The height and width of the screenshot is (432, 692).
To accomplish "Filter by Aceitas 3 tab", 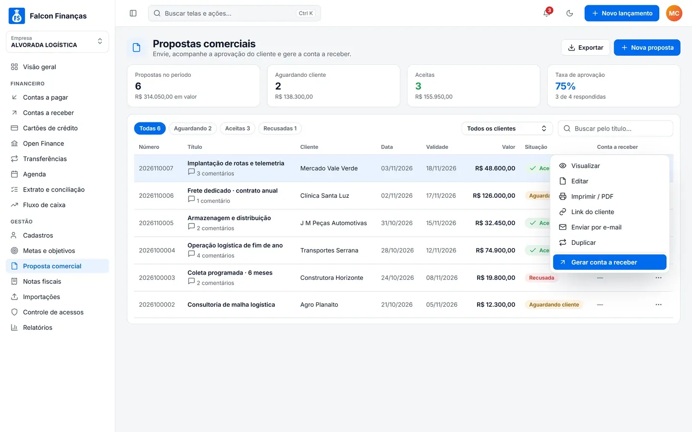I will pyautogui.click(x=237, y=129).
